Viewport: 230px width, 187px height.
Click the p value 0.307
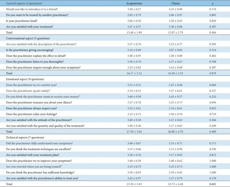pyautogui.click(x=213, y=67)
